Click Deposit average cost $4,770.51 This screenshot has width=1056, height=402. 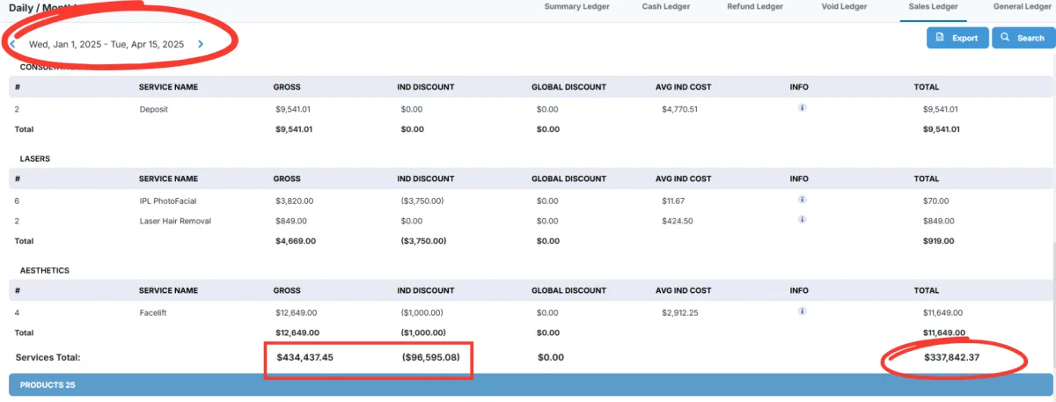pos(679,110)
